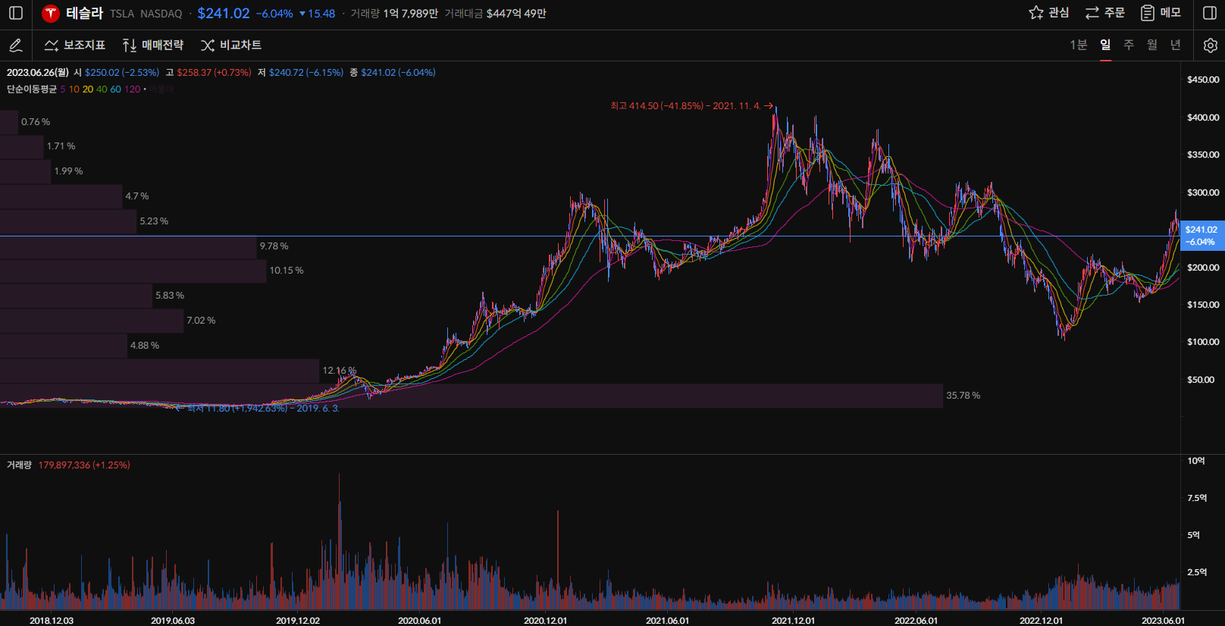Select the 일 daily timeframe tab
1225x626 pixels.
point(1105,45)
